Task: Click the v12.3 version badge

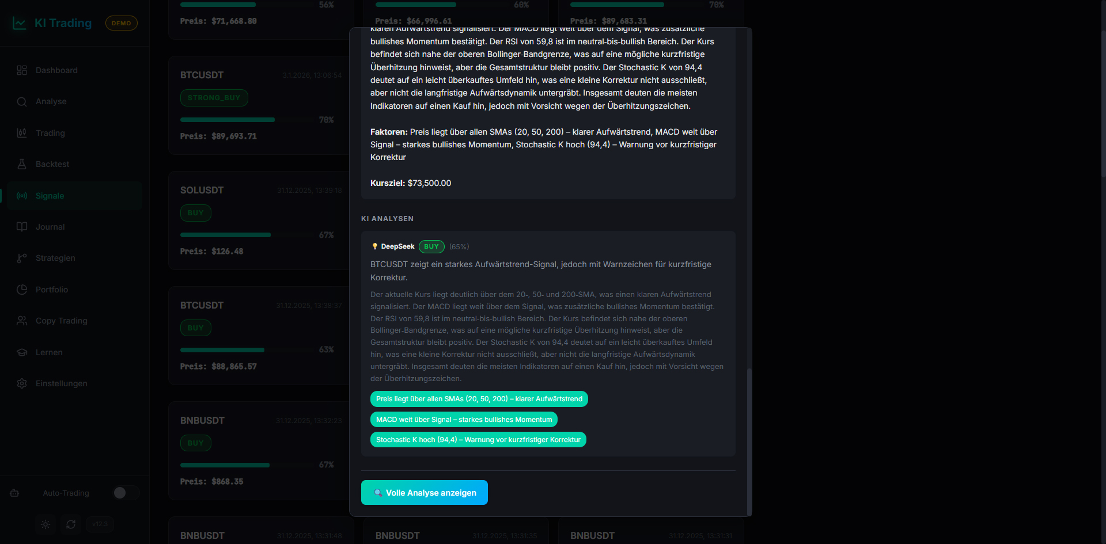Action: point(100,524)
